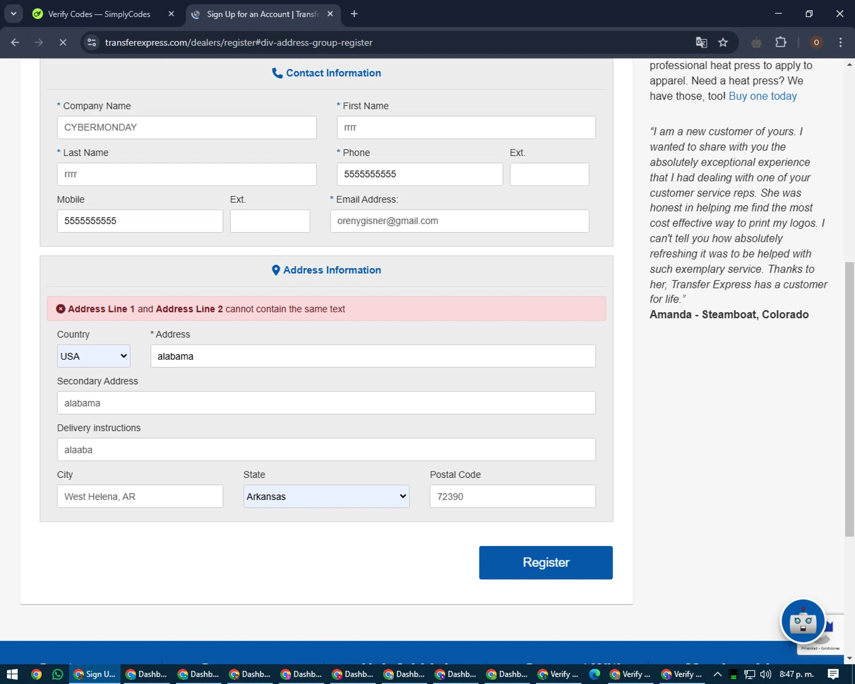Viewport: 855px width, 684px height.
Task: Follow the Buy one today link
Action: click(762, 96)
